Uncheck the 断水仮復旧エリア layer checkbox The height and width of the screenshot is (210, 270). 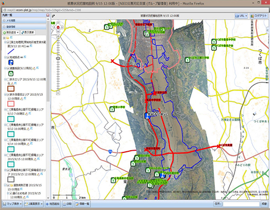[8, 95]
